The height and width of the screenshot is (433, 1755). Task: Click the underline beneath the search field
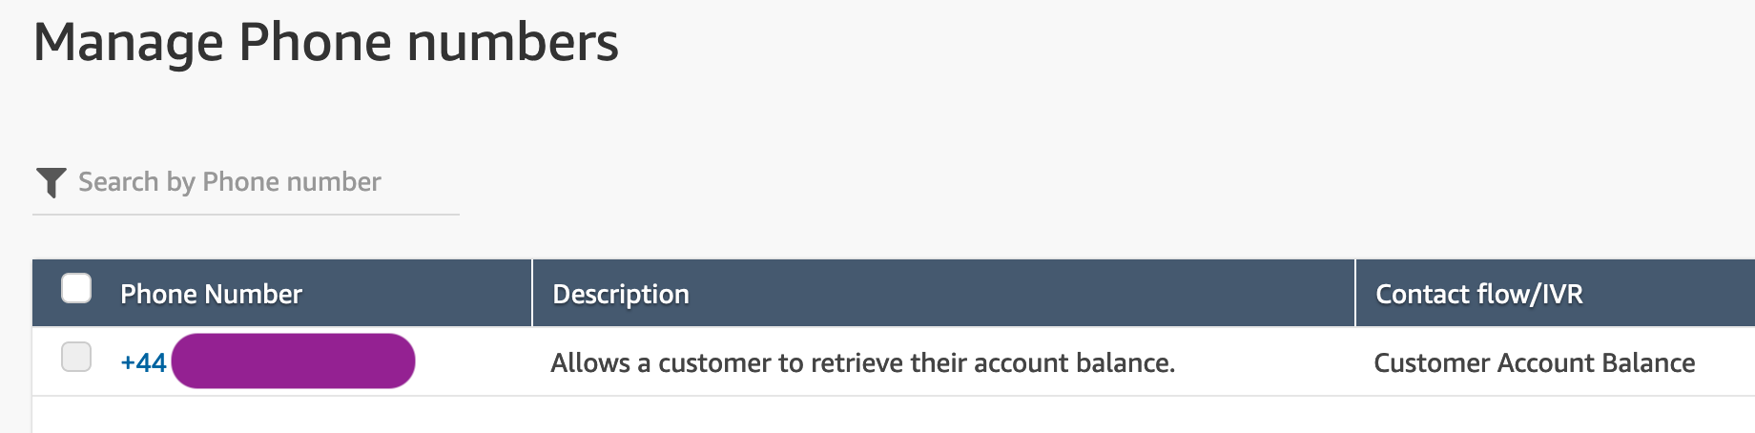[246, 215]
